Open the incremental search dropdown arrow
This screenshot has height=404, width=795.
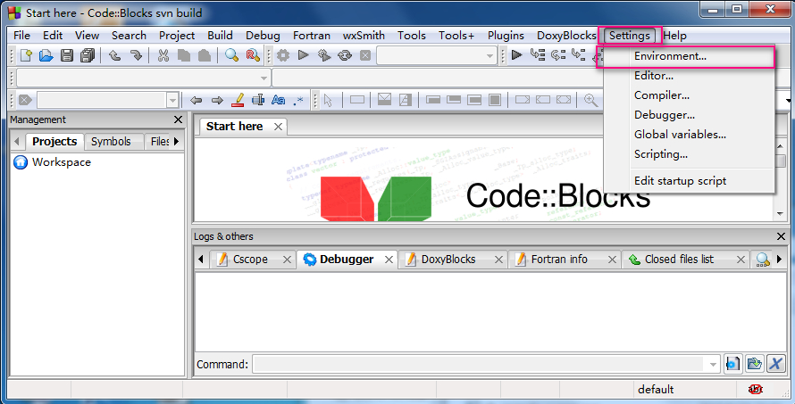pyautogui.click(x=172, y=100)
